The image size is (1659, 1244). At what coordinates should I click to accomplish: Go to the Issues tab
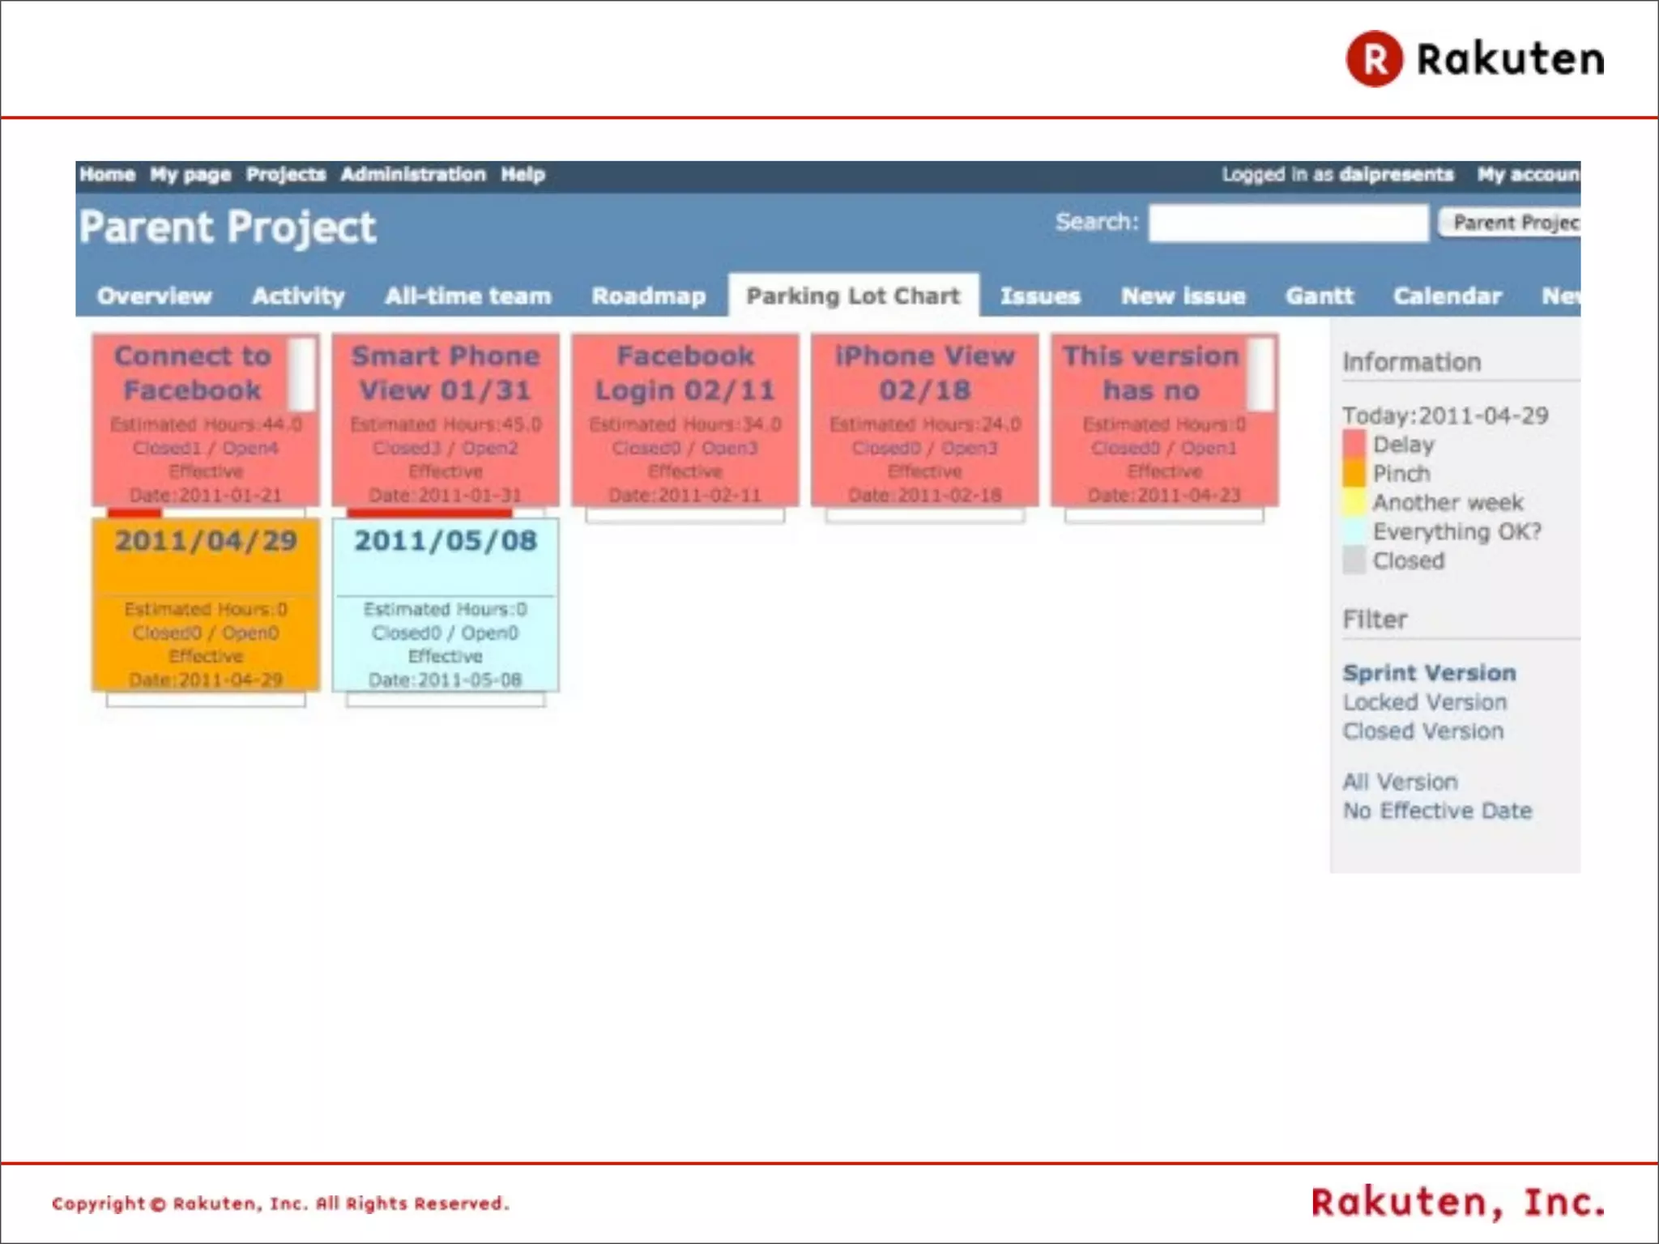click(x=1039, y=296)
